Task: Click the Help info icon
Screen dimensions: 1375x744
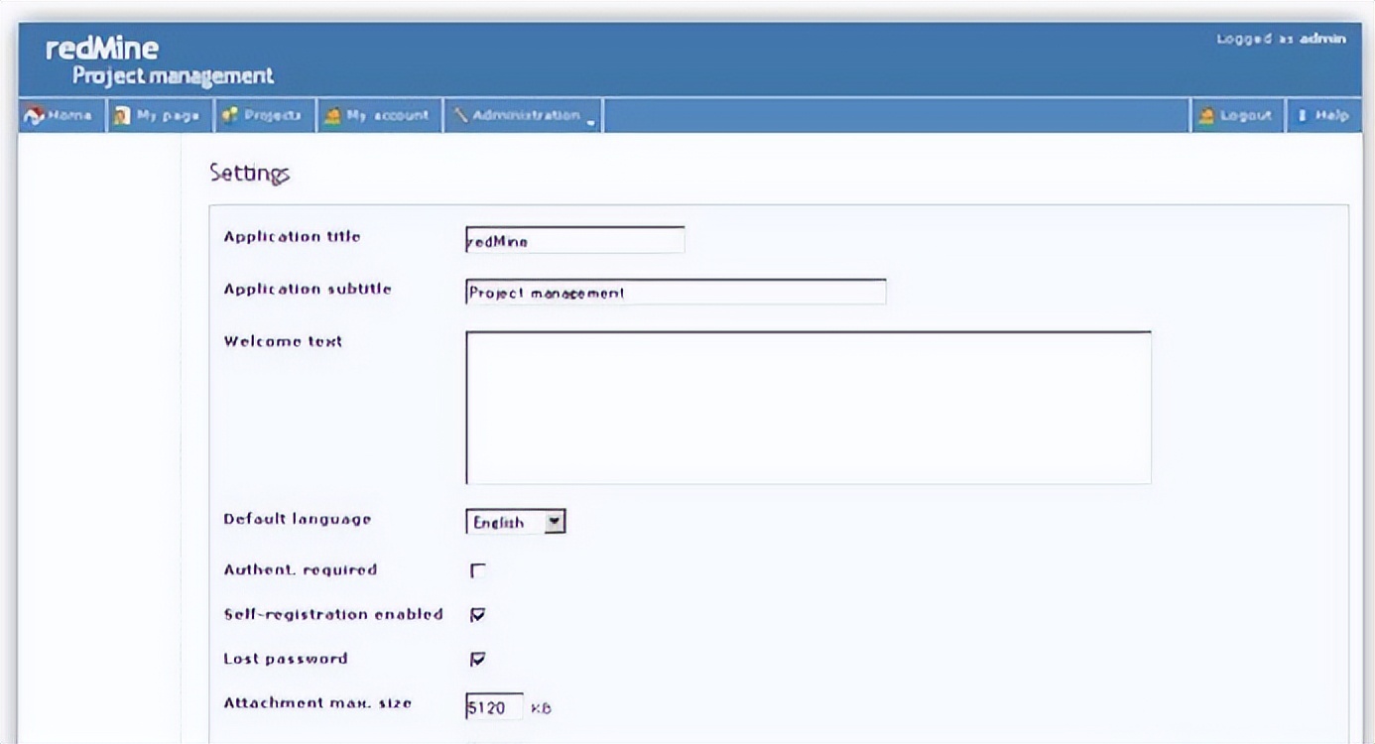Action: pyautogui.click(x=1302, y=116)
